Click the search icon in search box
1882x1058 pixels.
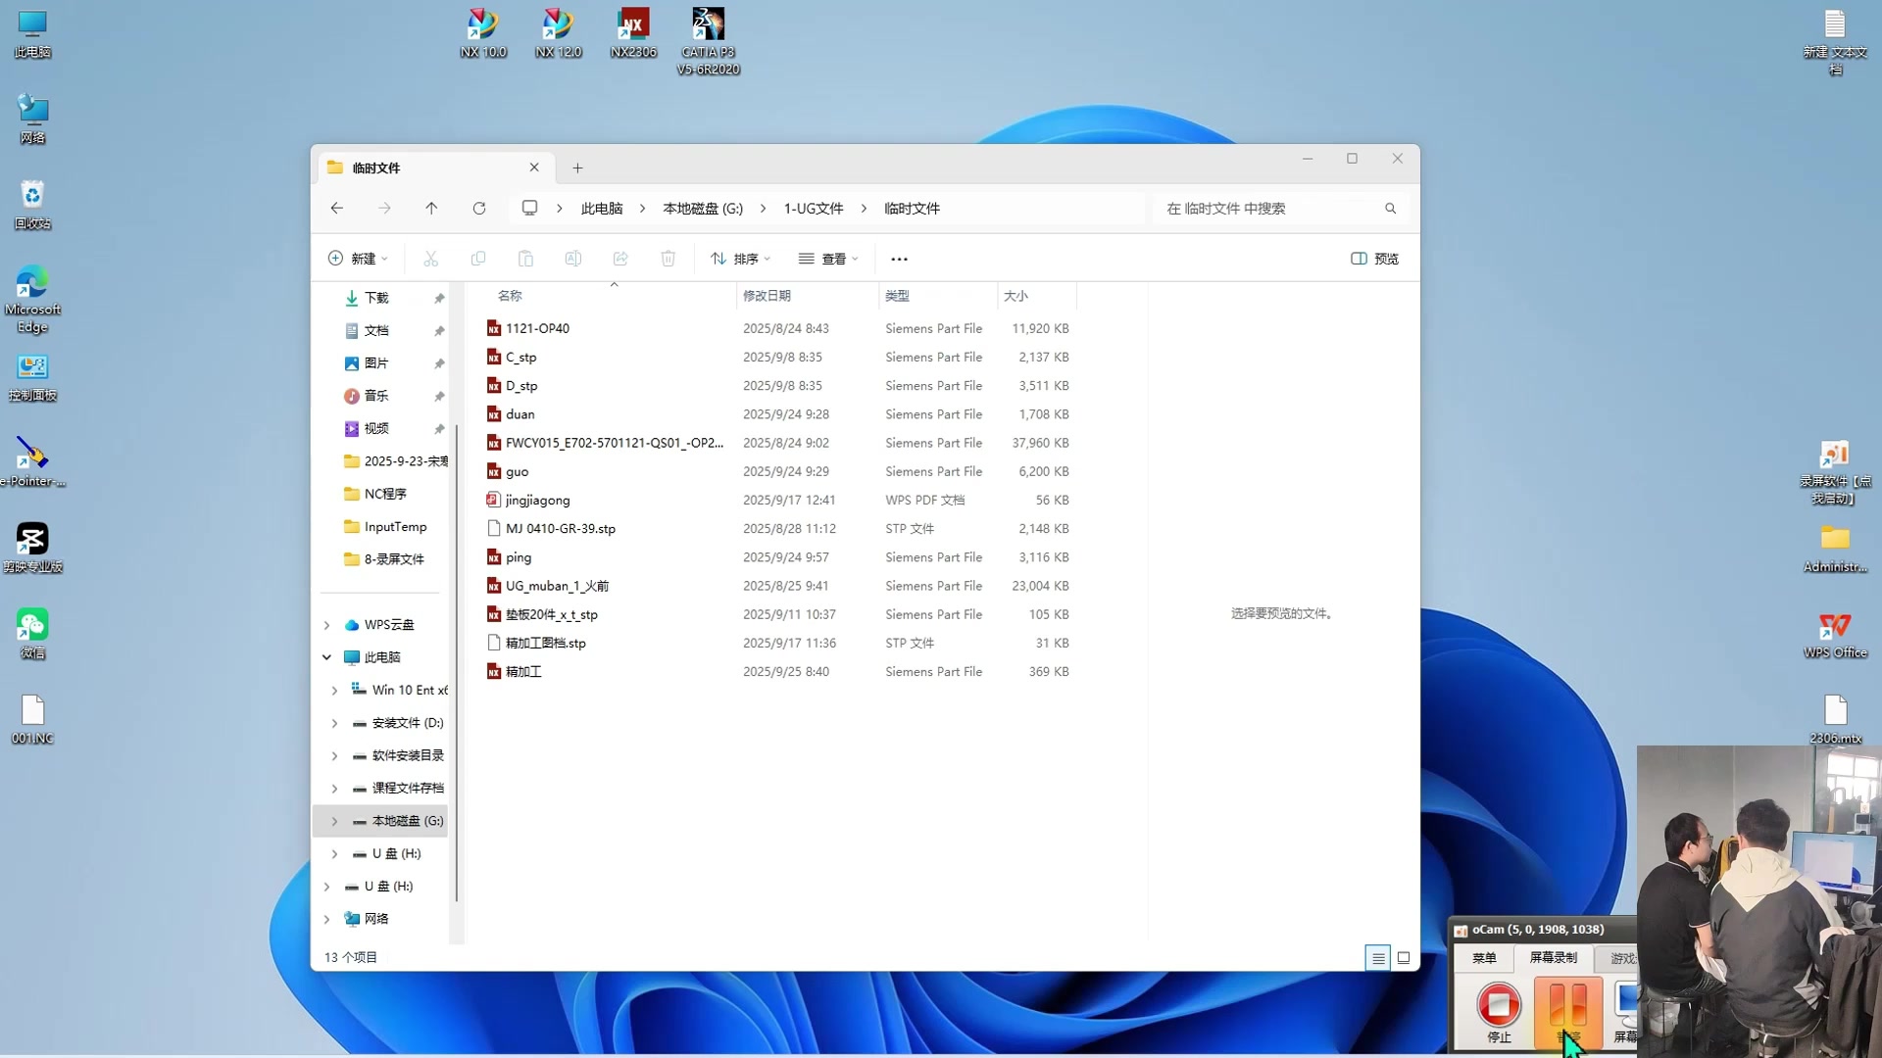point(1390,209)
